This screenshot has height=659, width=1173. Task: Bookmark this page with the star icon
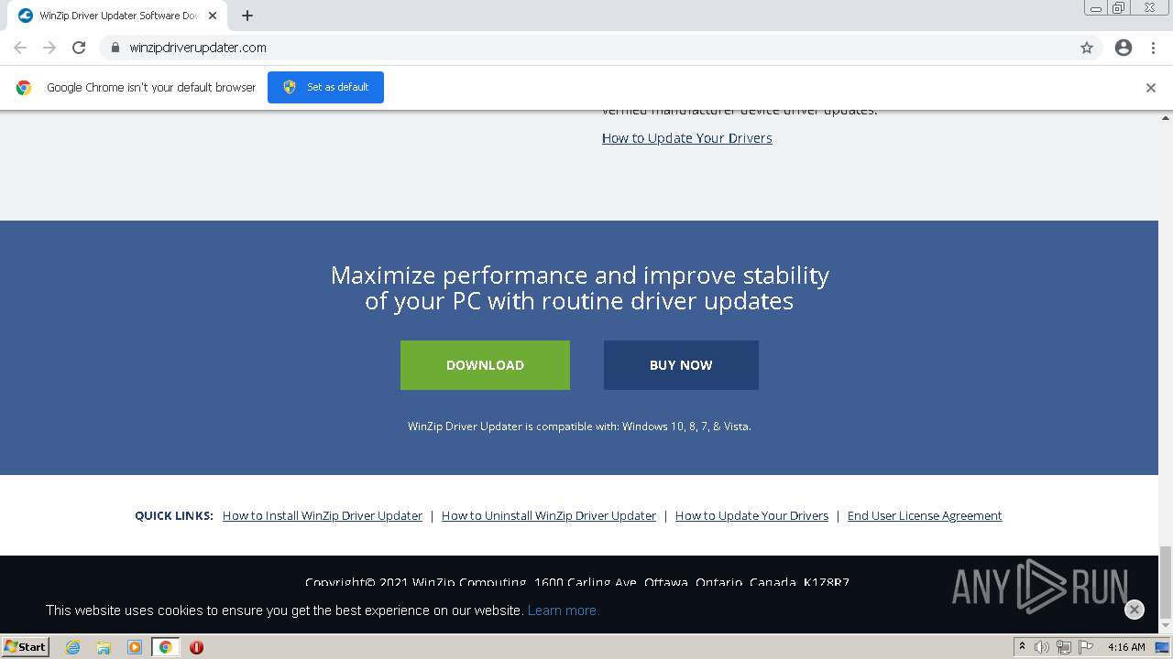pyautogui.click(x=1087, y=48)
